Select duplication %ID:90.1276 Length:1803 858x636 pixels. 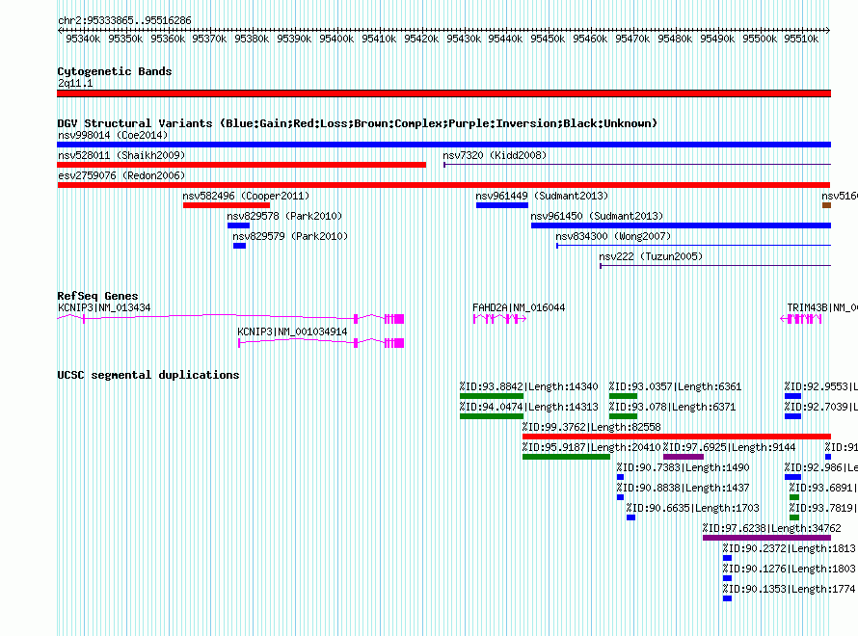coord(789,569)
